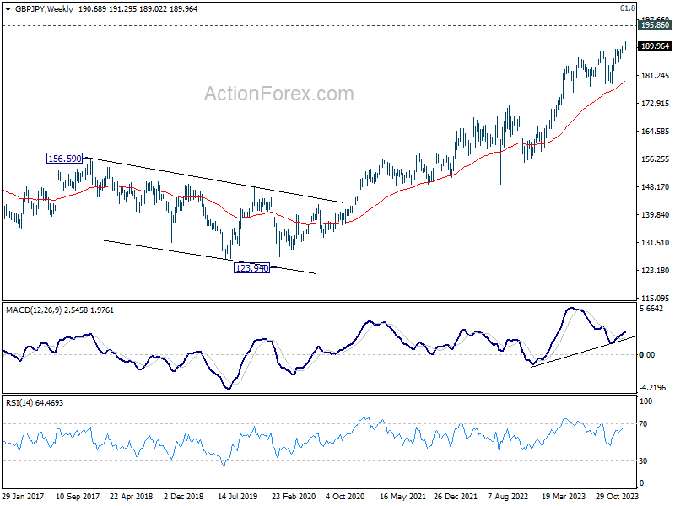The height and width of the screenshot is (506, 675).
Task: Click the 123.180 price axis value
Action: pyautogui.click(x=656, y=271)
